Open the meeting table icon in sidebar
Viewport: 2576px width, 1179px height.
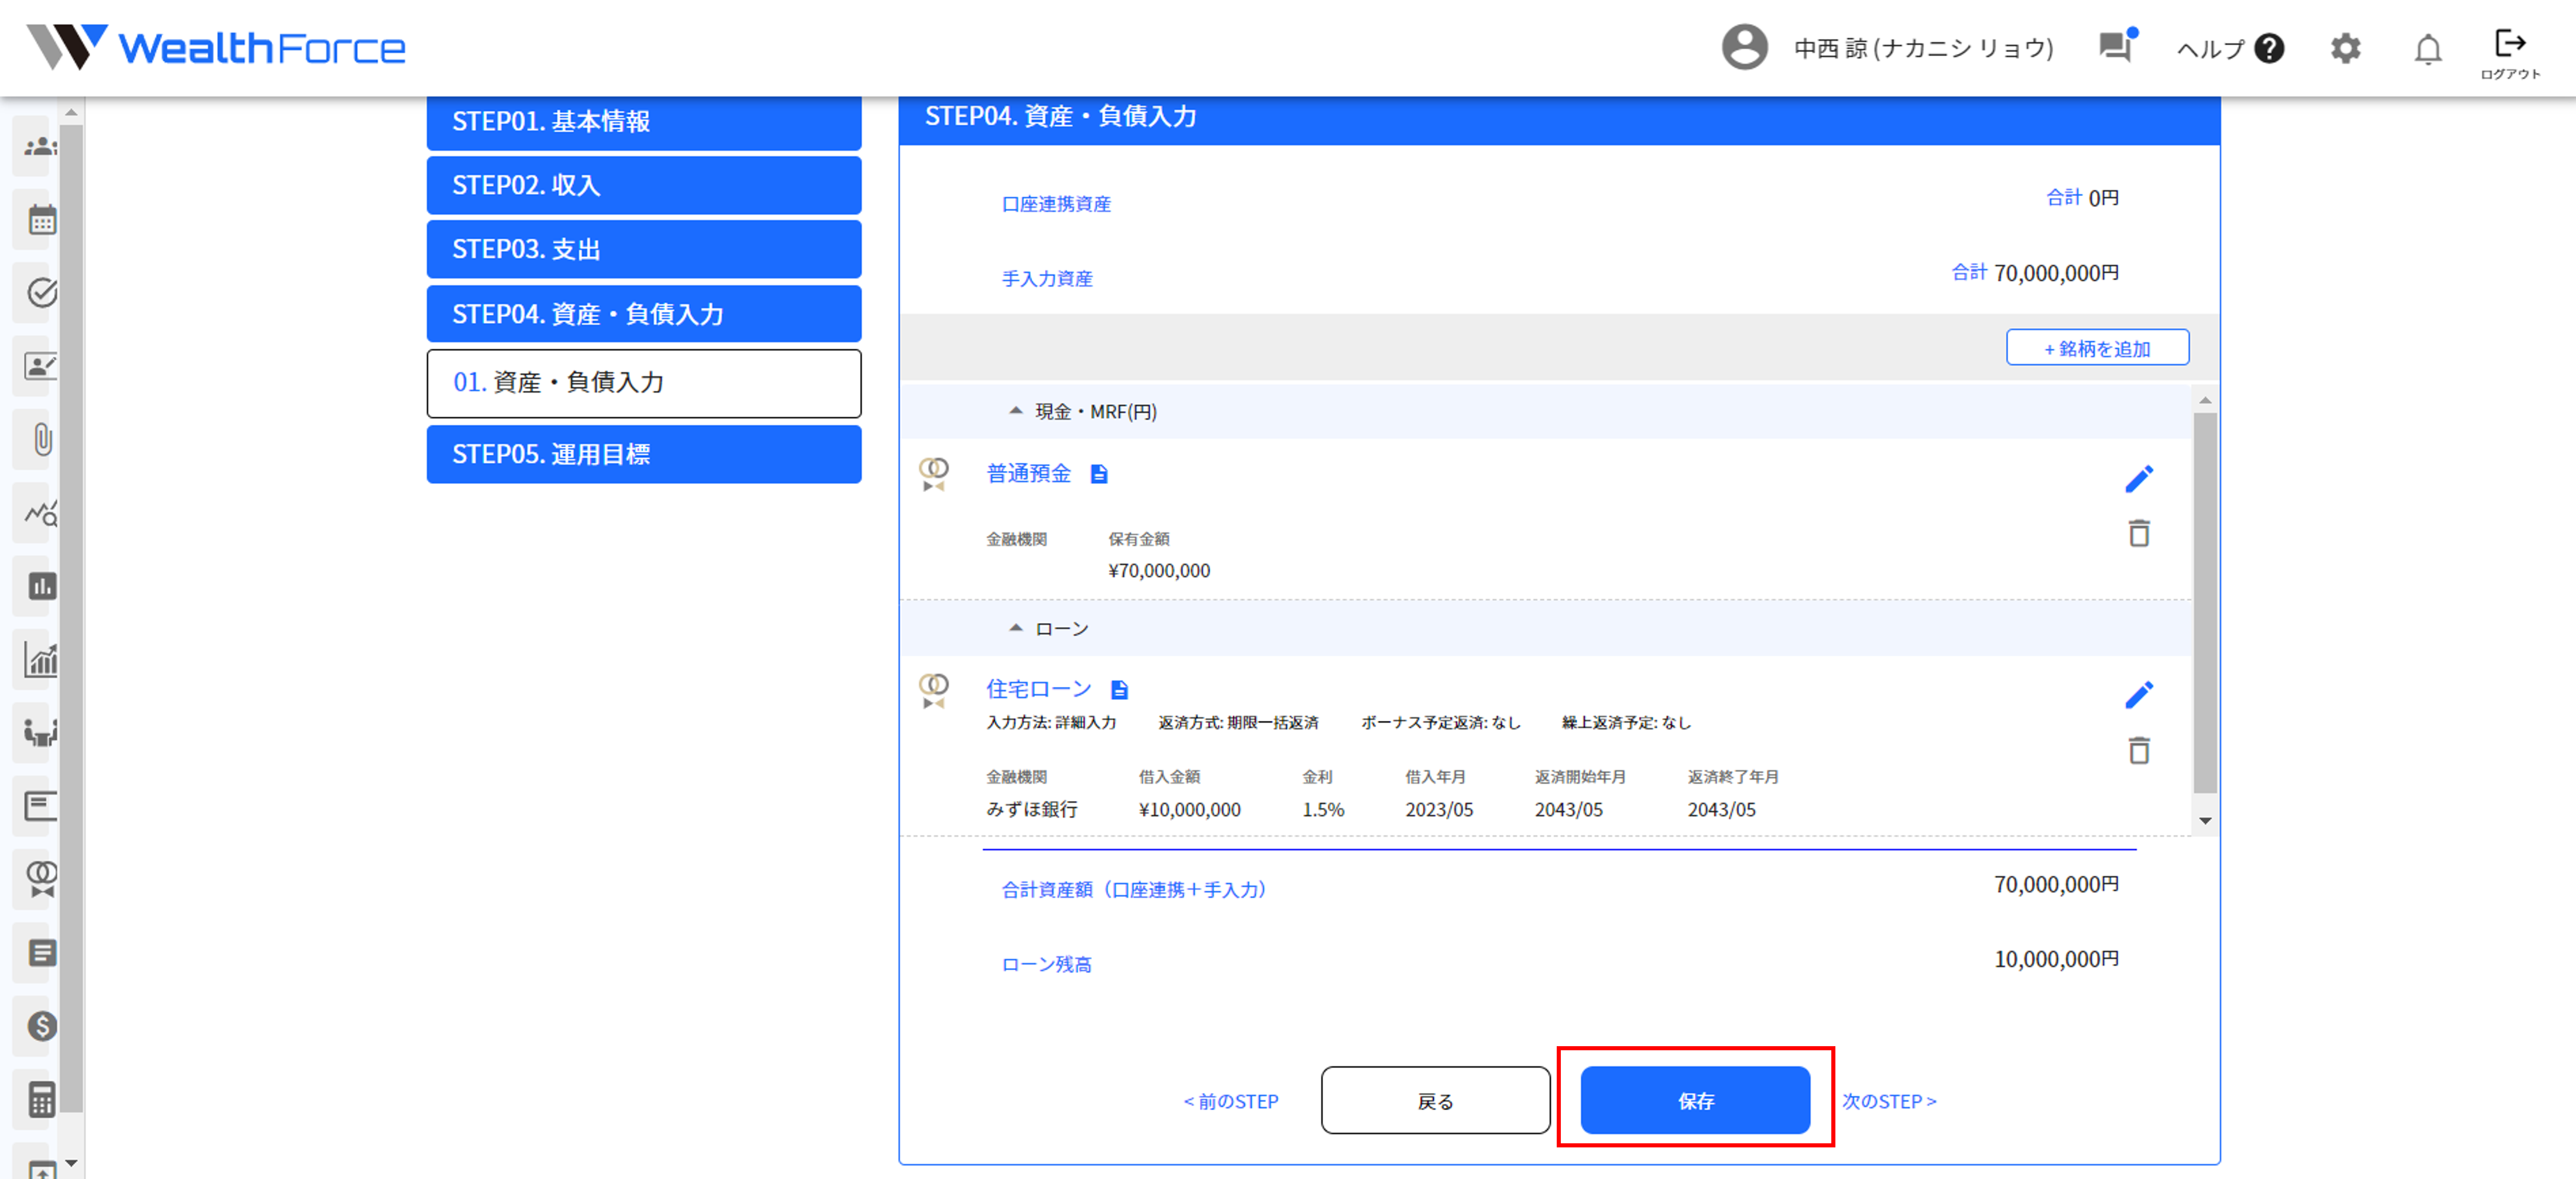tap(40, 733)
